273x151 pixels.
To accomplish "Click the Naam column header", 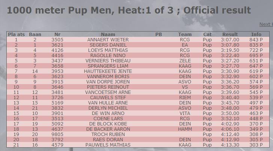I will click(108, 34).
